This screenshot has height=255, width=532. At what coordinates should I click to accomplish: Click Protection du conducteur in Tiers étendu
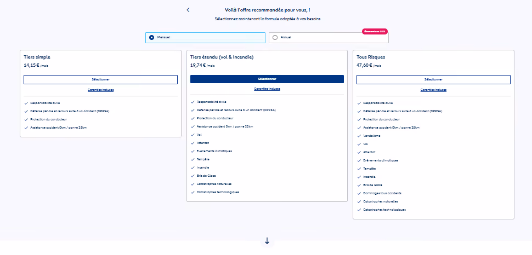click(x=215, y=118)
